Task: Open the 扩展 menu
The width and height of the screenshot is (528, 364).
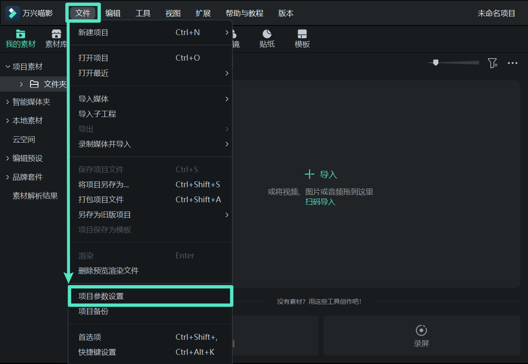Action: pyautogui.click(x=203, y=13)
